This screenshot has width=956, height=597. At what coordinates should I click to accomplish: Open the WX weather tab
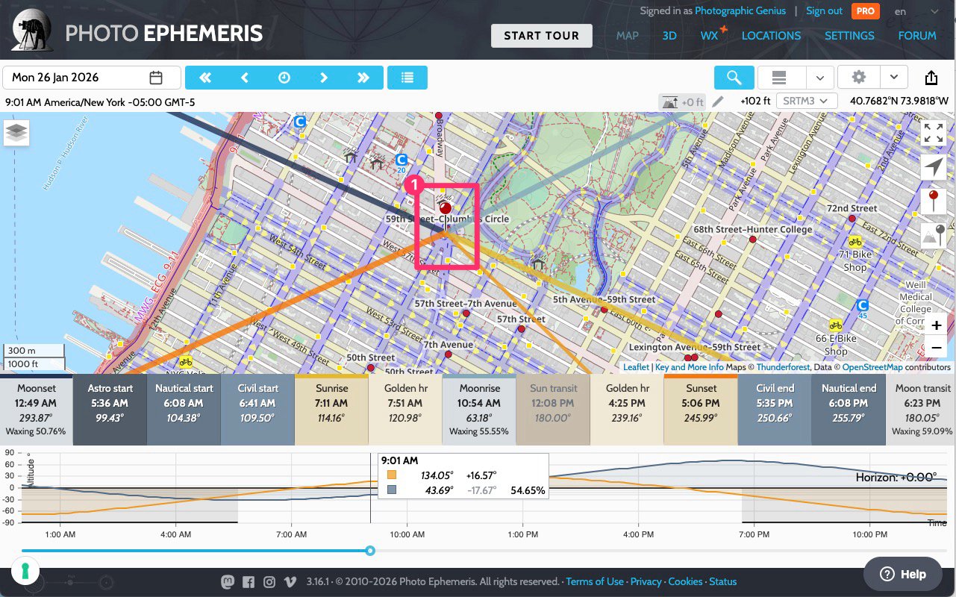tap(710, 35)
